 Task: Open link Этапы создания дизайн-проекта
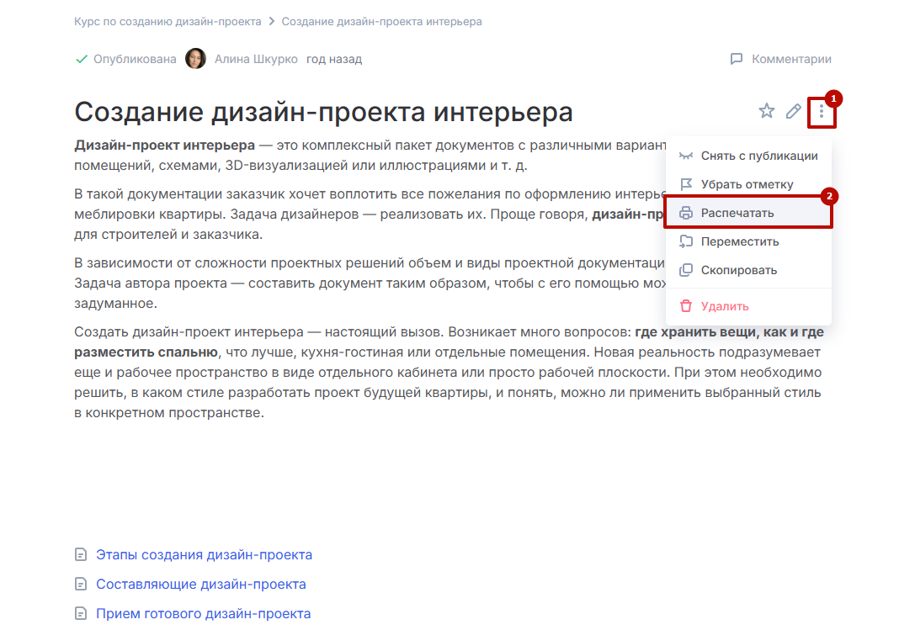coord(204,555)
